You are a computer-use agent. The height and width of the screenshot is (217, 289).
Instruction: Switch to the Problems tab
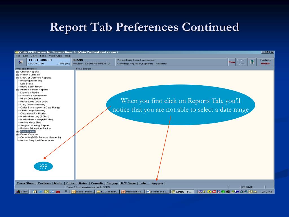point(44,183)
